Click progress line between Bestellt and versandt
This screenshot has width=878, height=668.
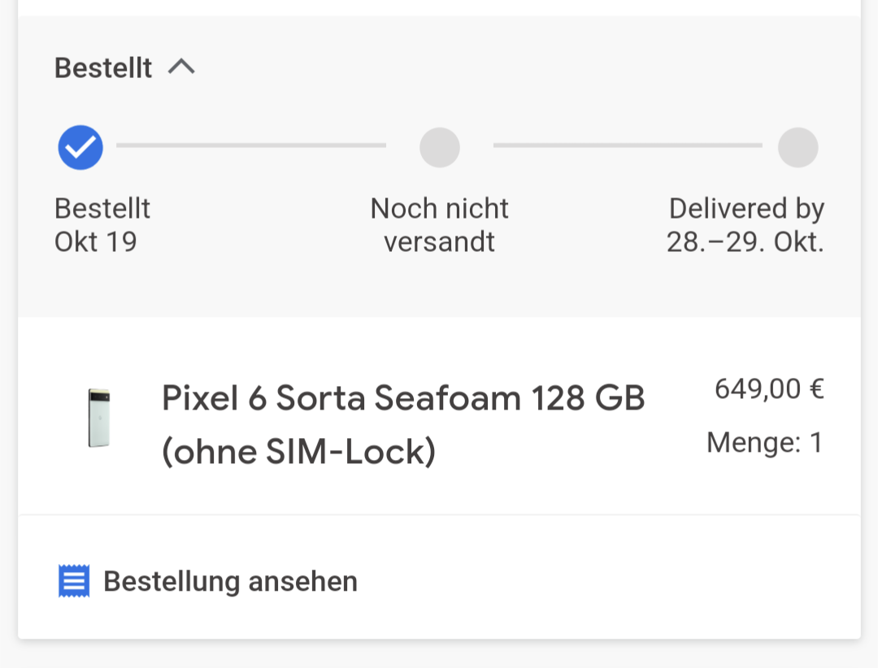point(251,145)
